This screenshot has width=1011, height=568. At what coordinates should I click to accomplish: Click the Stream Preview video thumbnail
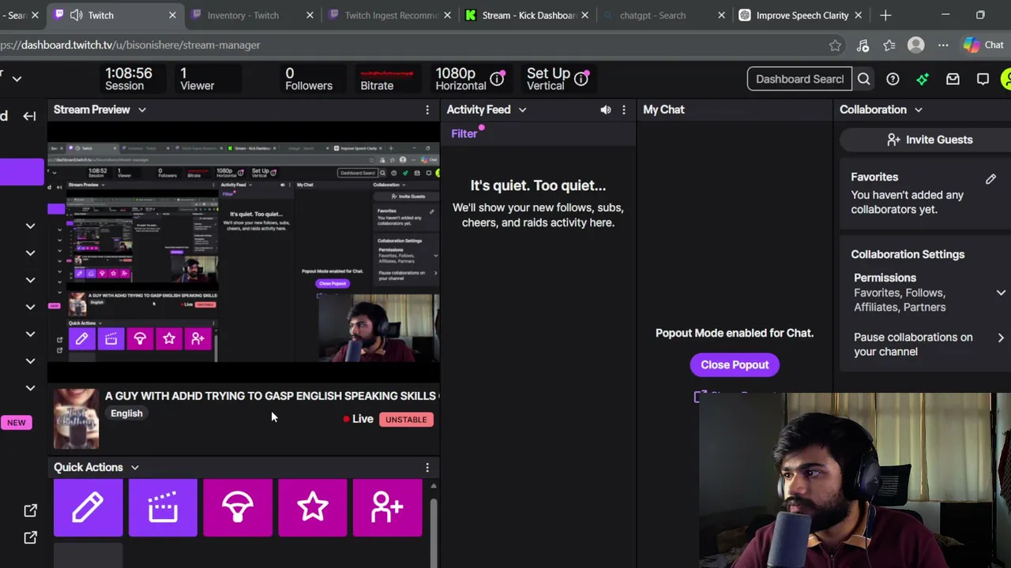[243, 252]
